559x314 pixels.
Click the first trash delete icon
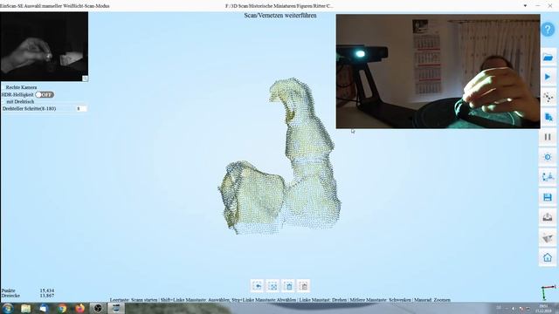click(288, 286)
